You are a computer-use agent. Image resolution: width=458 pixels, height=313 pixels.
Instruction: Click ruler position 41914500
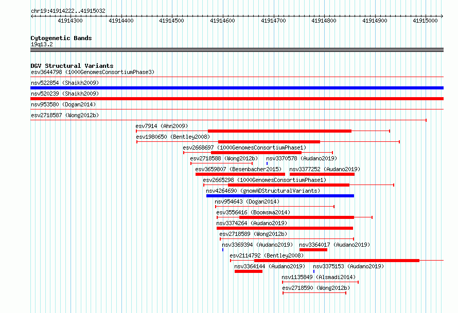tap(171, 21)
